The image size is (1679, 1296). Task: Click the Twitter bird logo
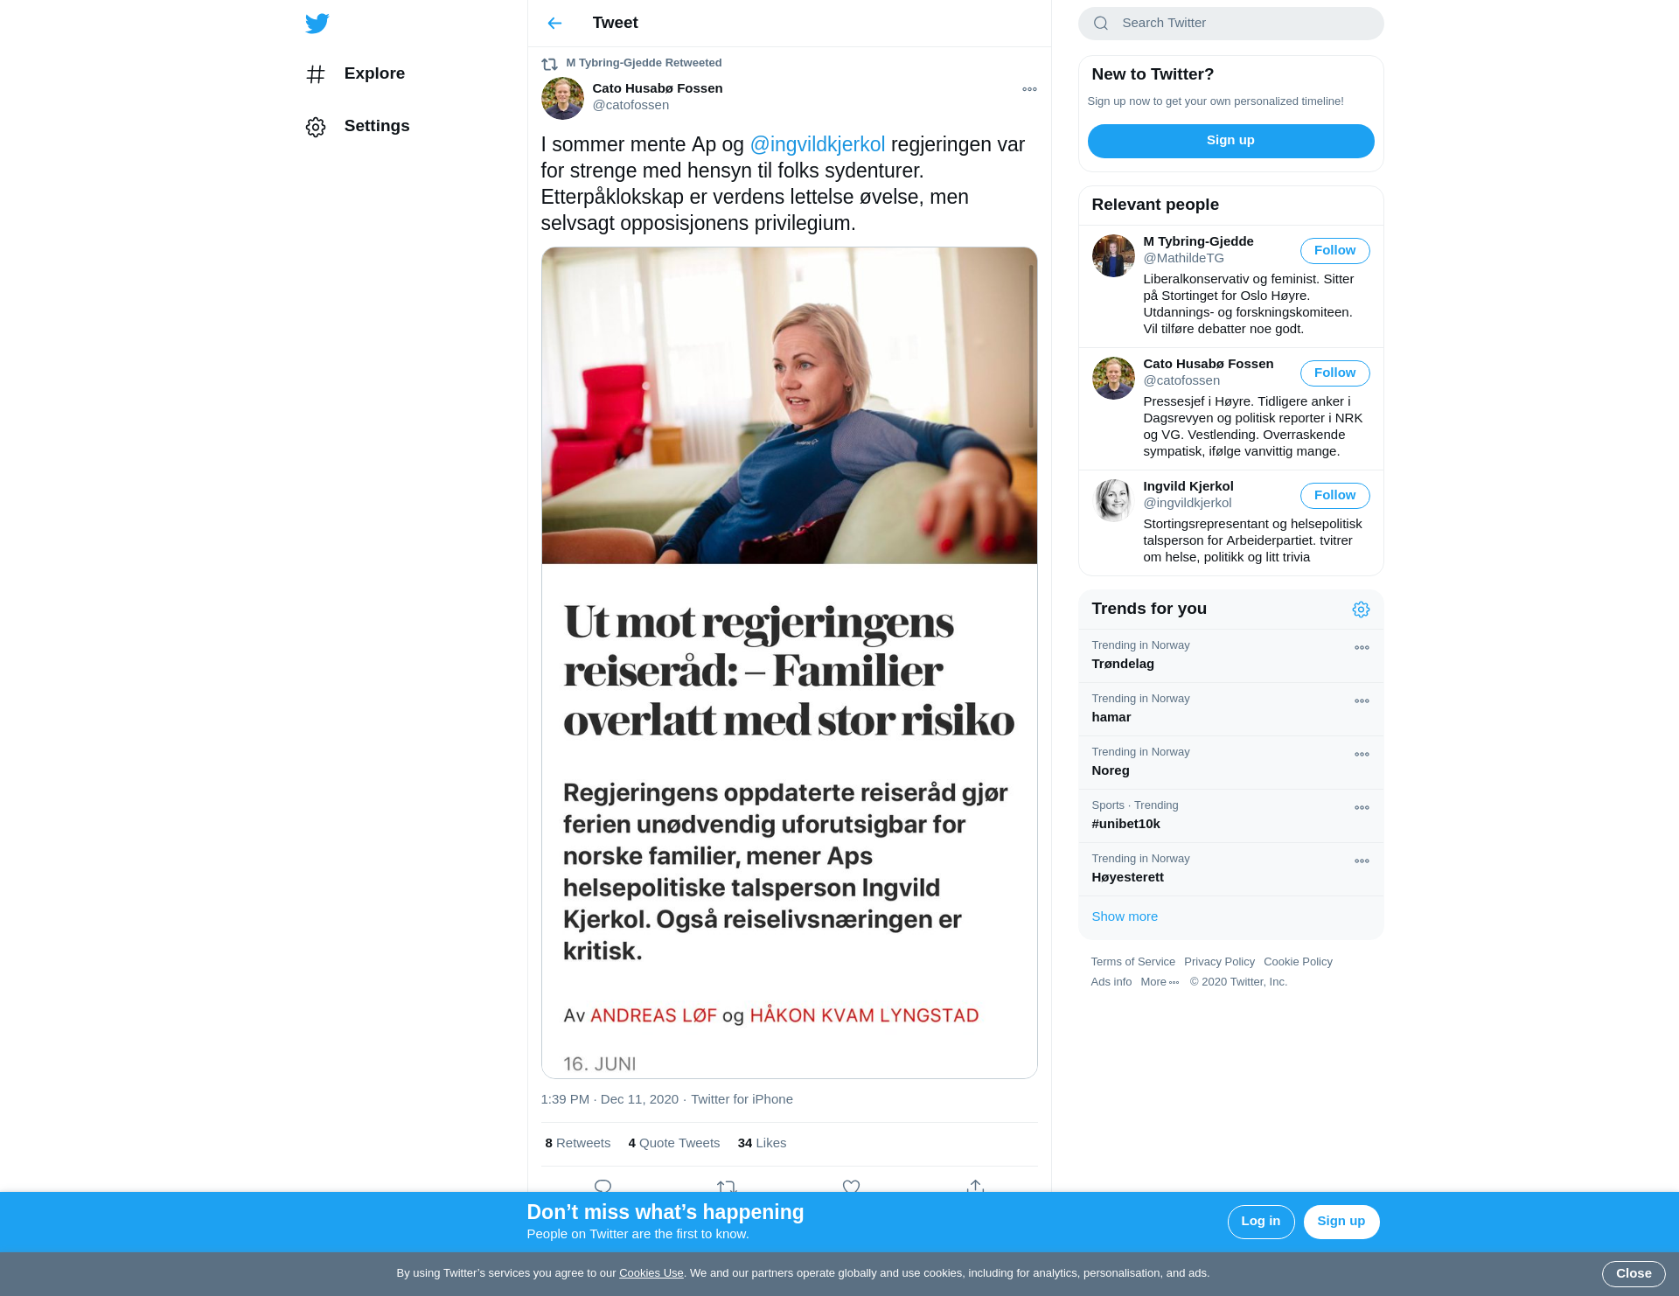[317, 23]
